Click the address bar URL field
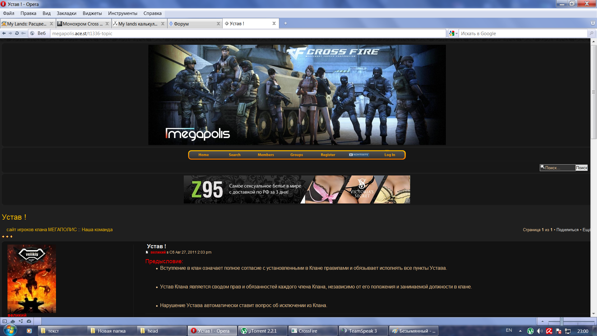 point(248,33)
